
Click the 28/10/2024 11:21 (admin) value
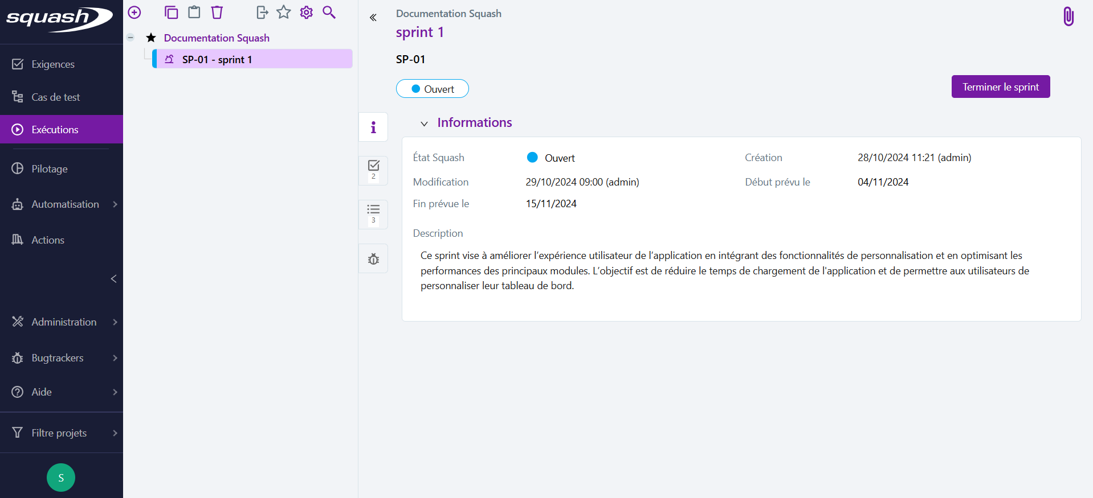pyautogui.click(x=915, y=158)
